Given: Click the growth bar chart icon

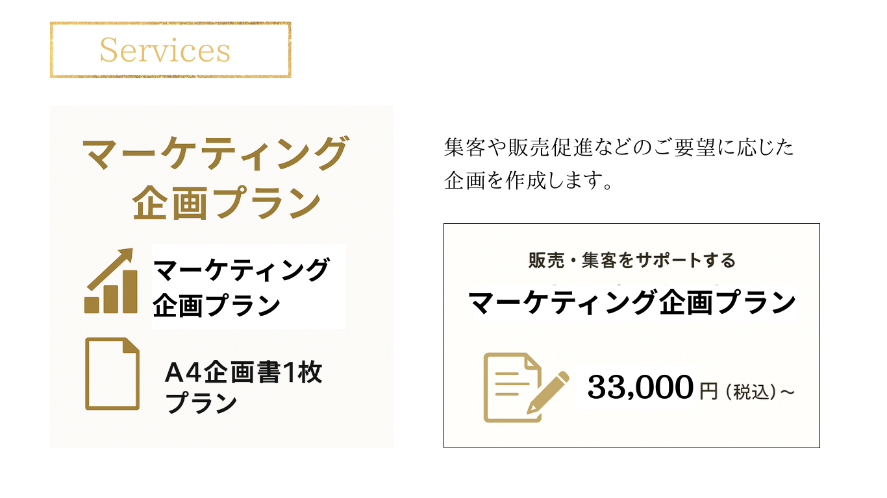Looking at the screenshot, I should (x=110, y=282).
